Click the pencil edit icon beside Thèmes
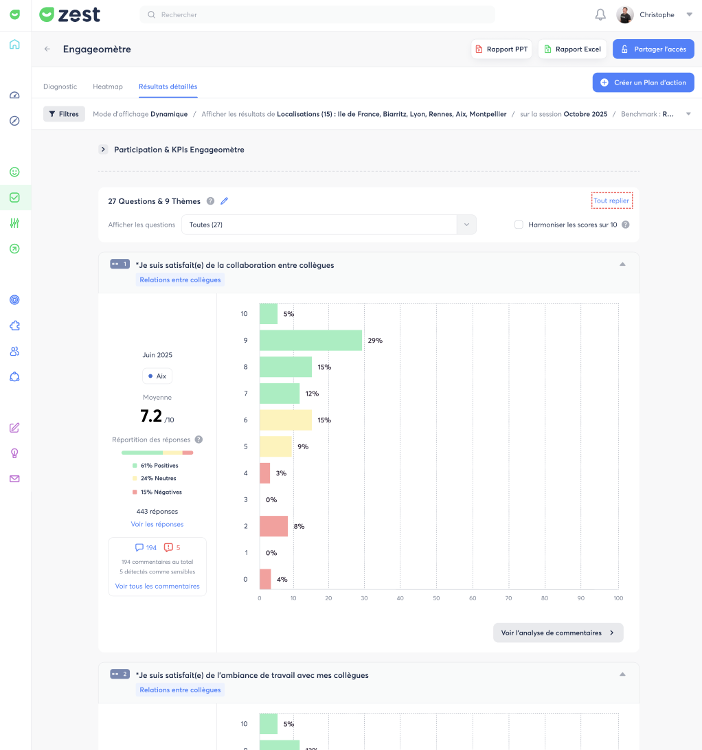 [225, 201]
